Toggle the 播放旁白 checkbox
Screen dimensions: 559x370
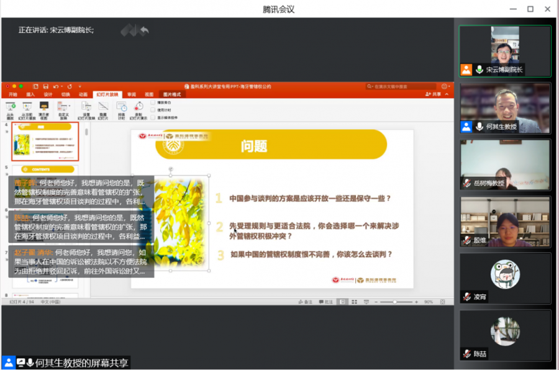(x=153, y=102)
